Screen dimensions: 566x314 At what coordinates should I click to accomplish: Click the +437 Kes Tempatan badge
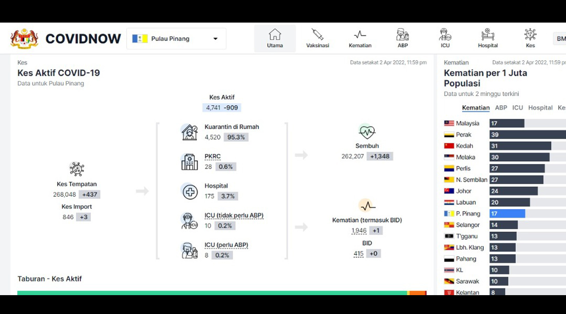click(x=90, y=194)
